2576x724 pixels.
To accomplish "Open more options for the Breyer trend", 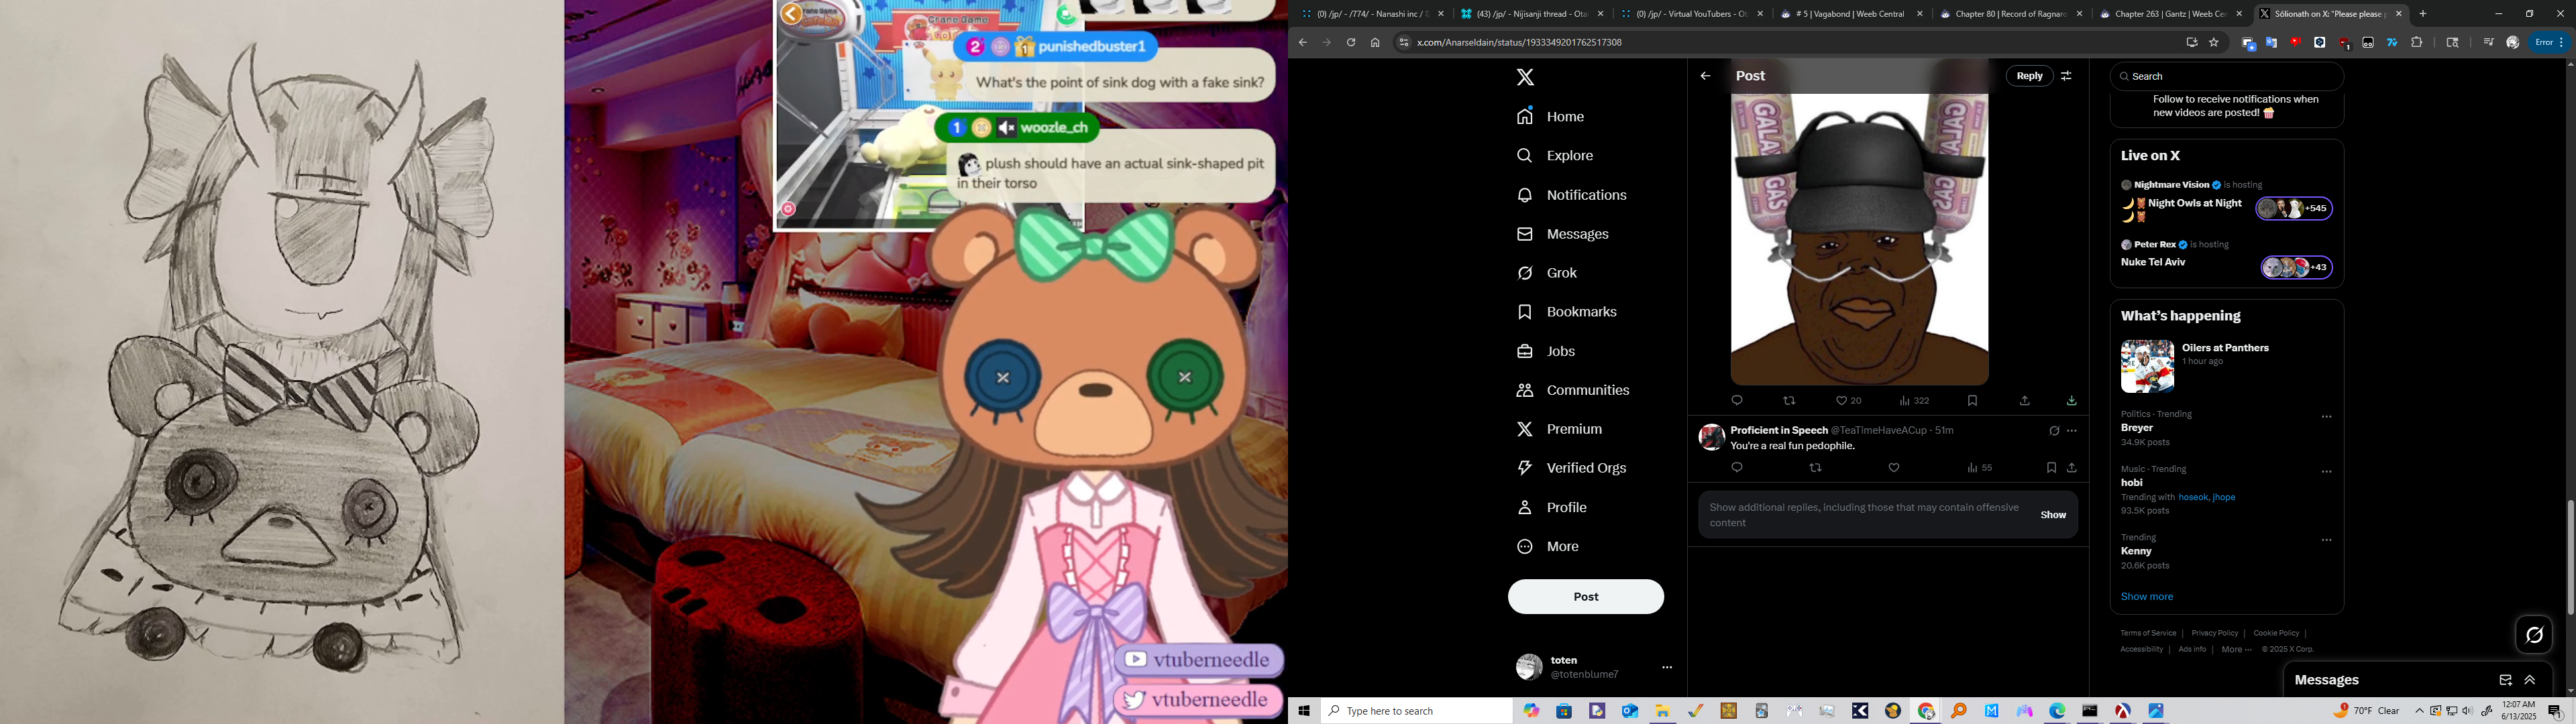I will point(2326,417).
